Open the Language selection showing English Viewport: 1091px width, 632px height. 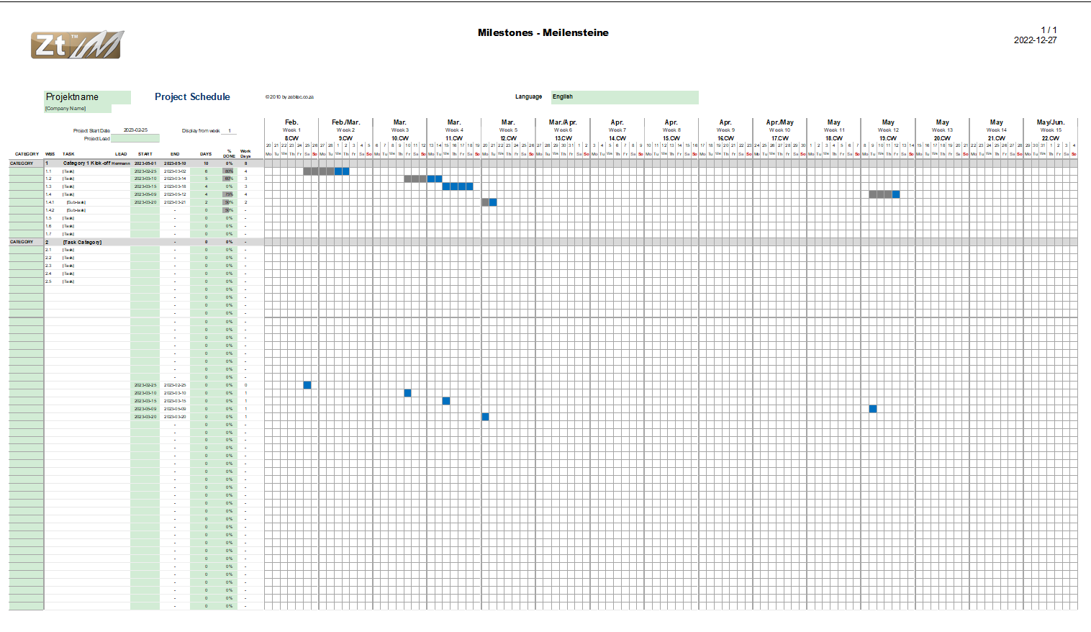tap(624, 97)
